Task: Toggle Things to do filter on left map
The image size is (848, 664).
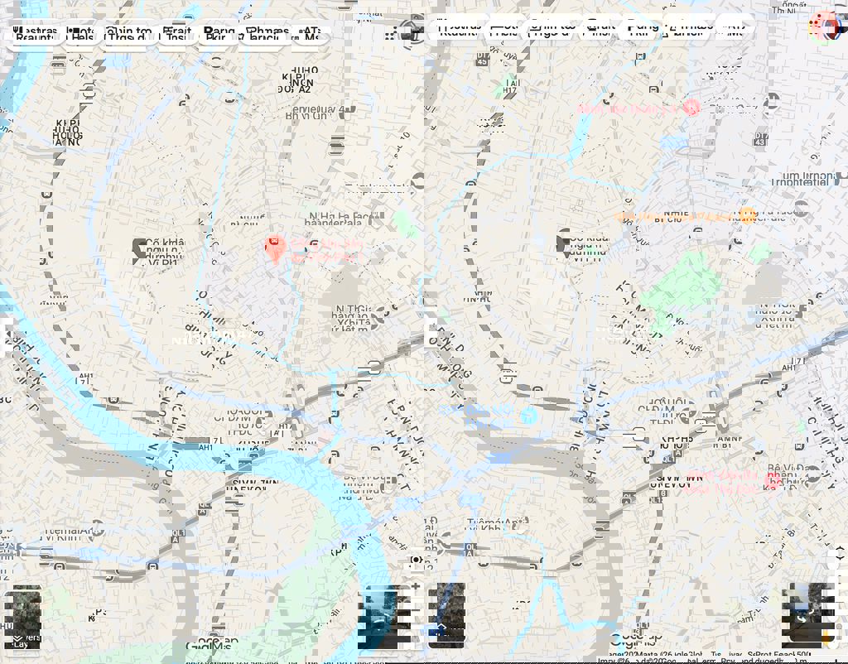Action: tap(128, 34)
